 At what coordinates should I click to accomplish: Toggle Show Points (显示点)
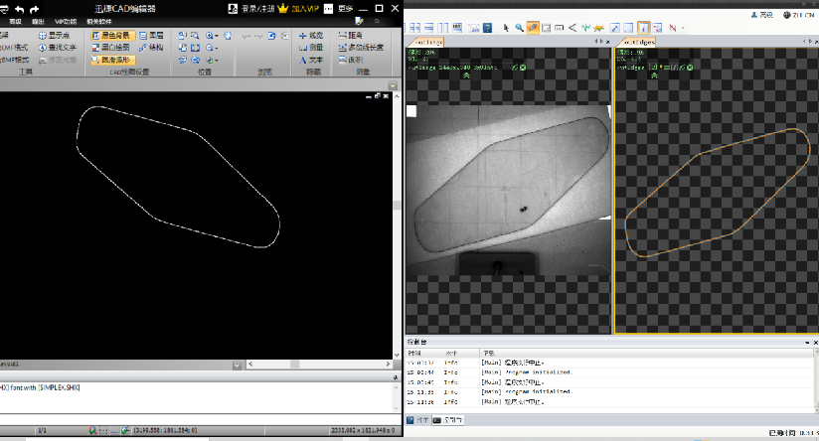pyautogui.click(x=55, y=36)
